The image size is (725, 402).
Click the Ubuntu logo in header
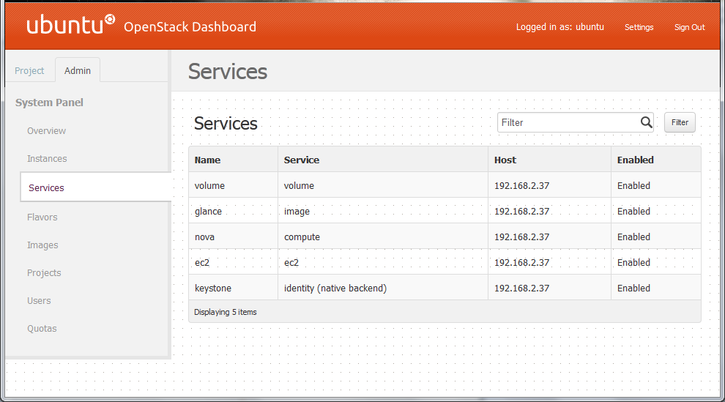tap(70, 24)
